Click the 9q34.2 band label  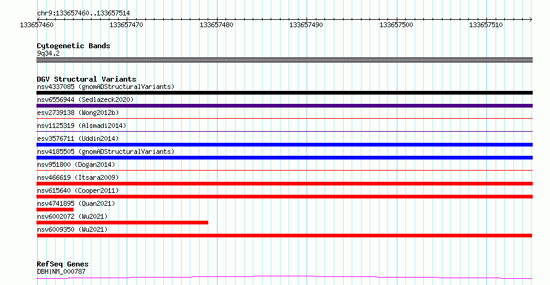48,53
